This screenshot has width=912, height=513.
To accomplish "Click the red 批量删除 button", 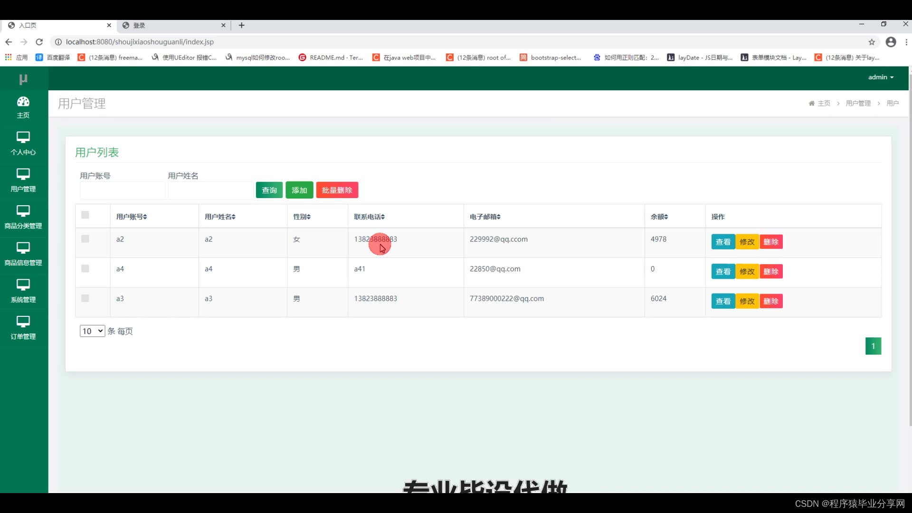I will pos(337,190).
